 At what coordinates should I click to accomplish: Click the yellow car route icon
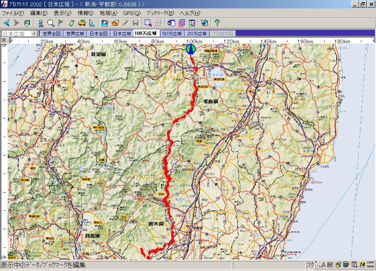pos(82,23)
